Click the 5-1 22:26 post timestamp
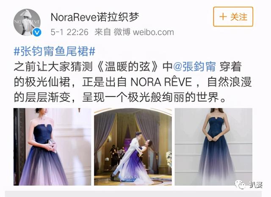The width and height of the screenshot is (271, 197). (x=69, y=32)
